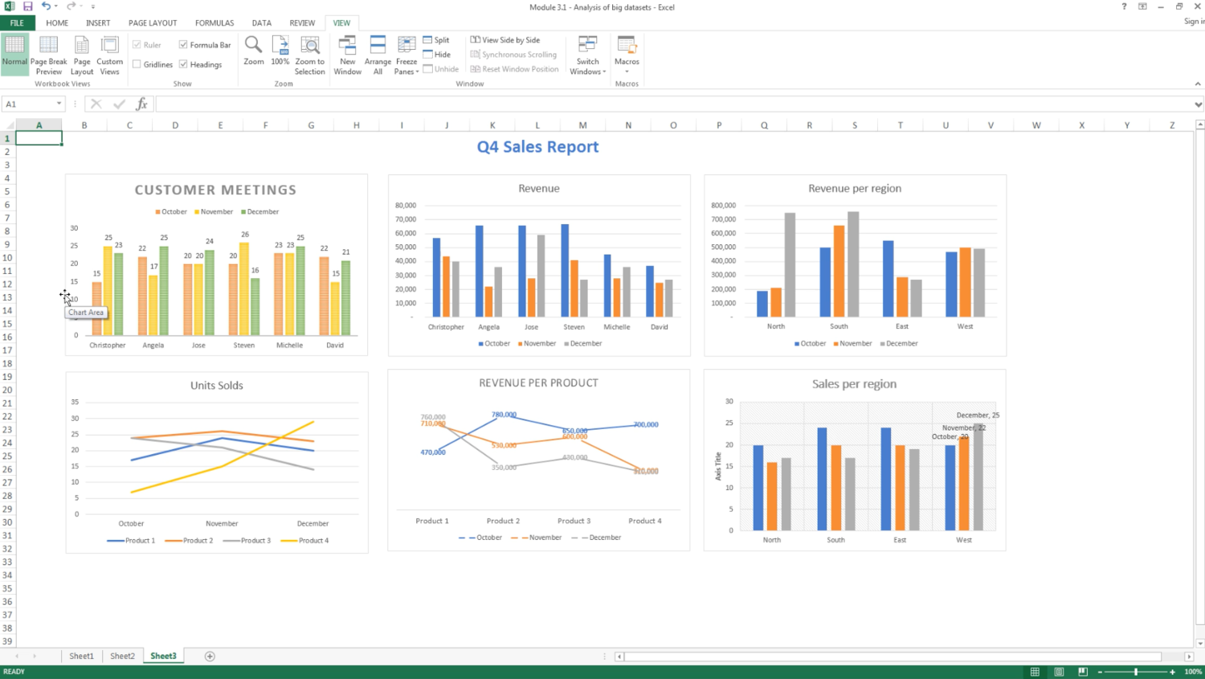Viewport: 1205px width, 679px height.
Task: Switch to the Sheet1 tab
Action: coord(81,657)
